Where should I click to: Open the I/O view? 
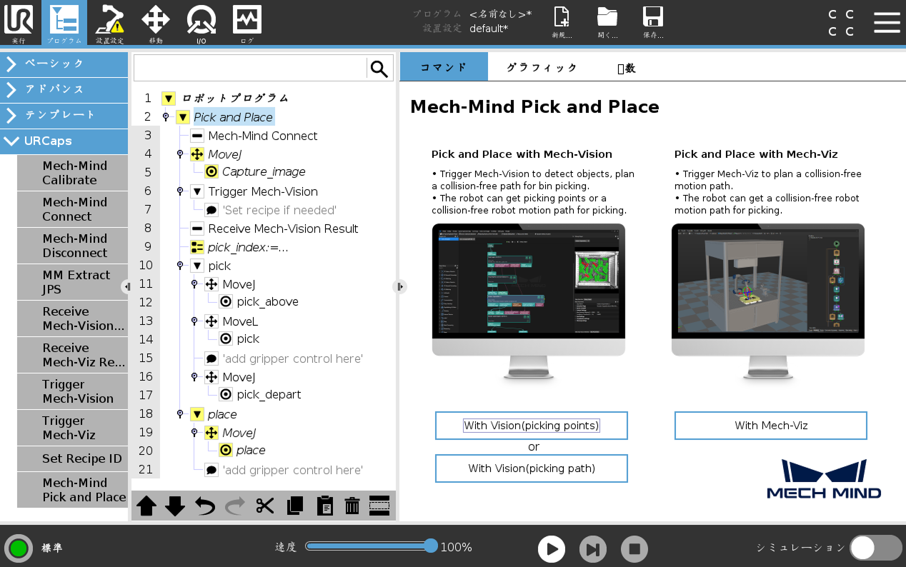(x=201, y=23)
